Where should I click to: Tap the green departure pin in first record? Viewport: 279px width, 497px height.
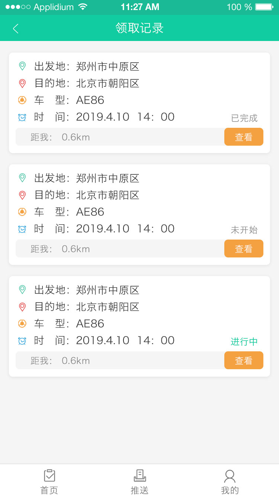coord(22,66)
